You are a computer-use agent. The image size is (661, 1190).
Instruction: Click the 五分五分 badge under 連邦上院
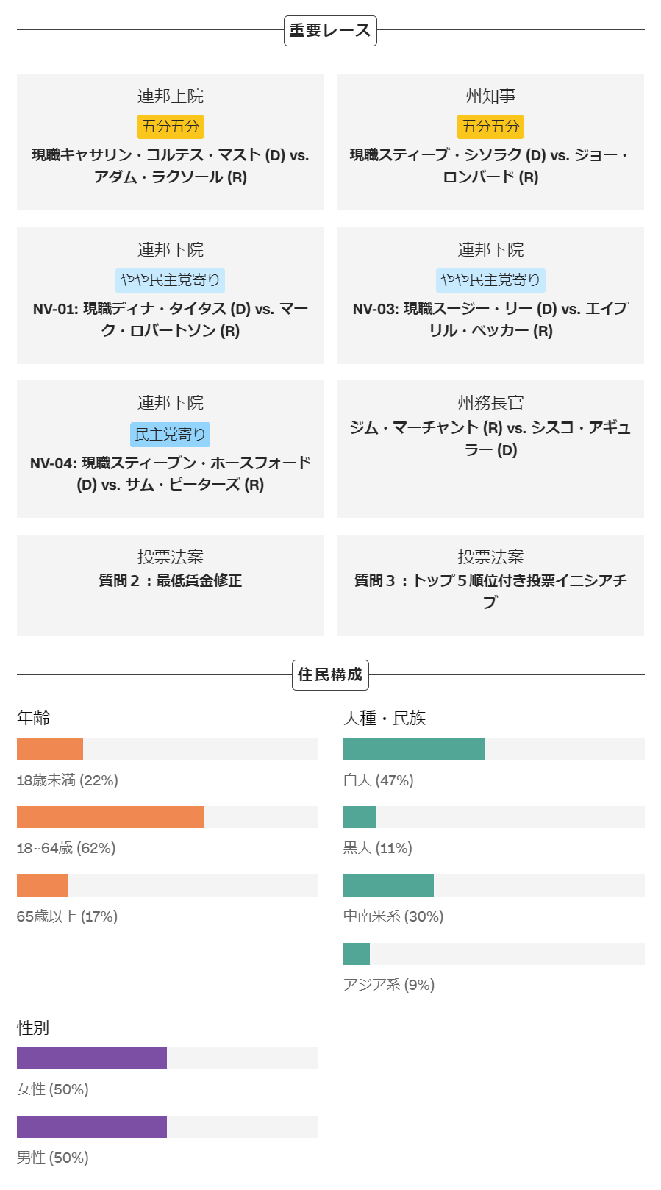click(x=171, y=127)
